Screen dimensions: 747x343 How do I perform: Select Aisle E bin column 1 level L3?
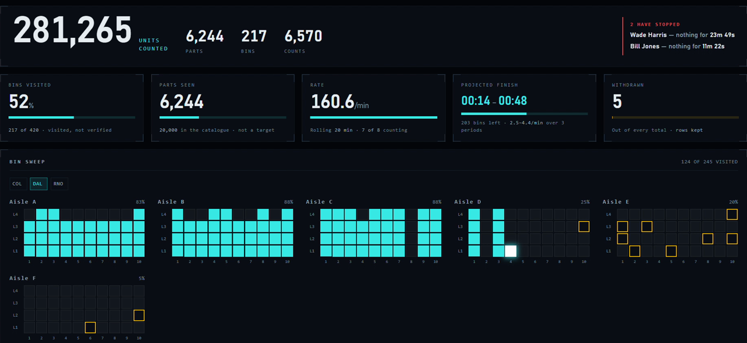pyautogui.click(x=622, y=226)
